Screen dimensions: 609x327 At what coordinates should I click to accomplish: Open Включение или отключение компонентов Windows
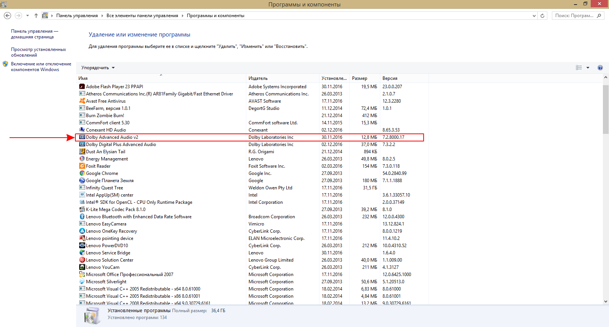click(x=41, y=67)
